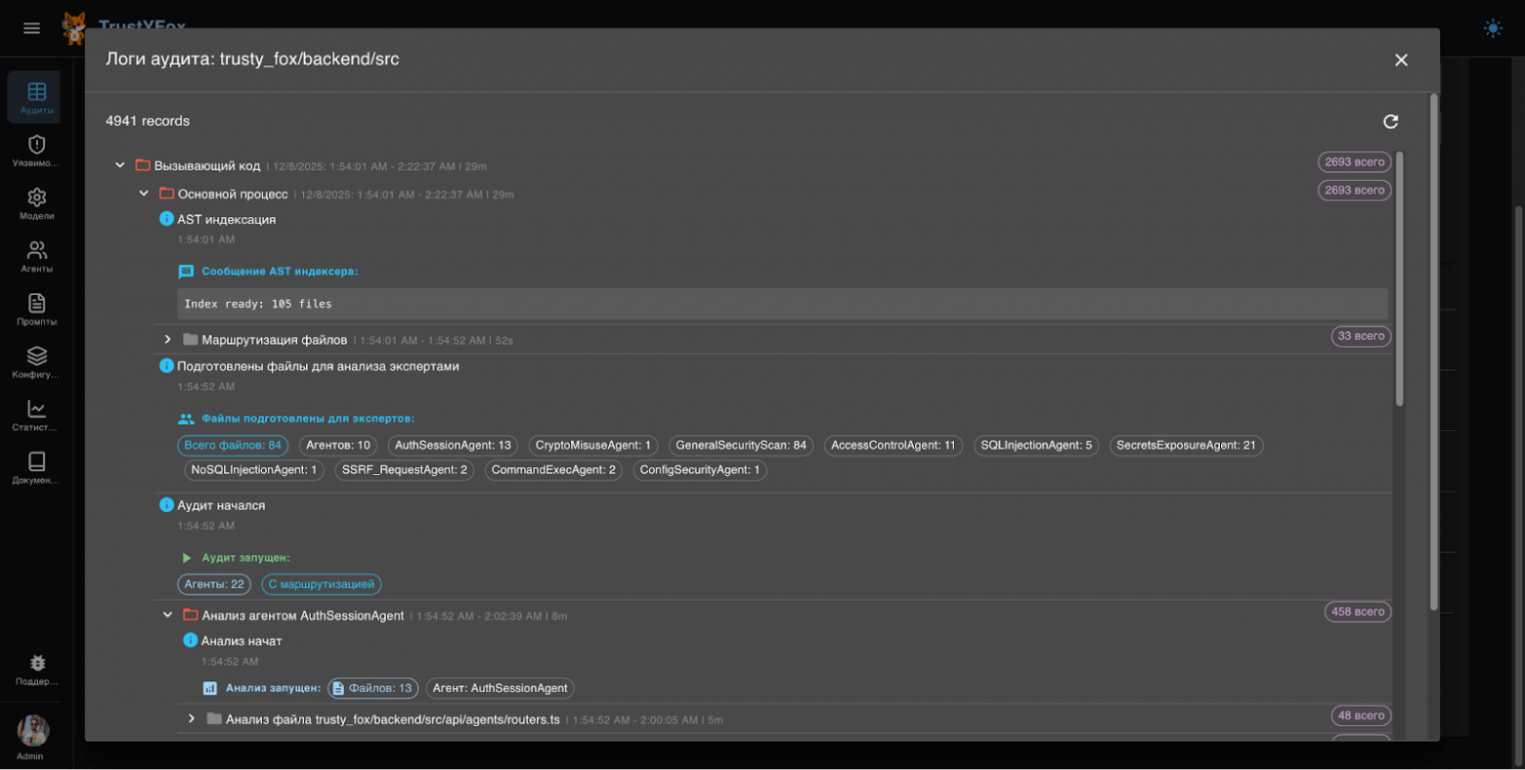Collapse the Вызывающий код tree node
1525x770 pixels.
(x=120, y=164)
